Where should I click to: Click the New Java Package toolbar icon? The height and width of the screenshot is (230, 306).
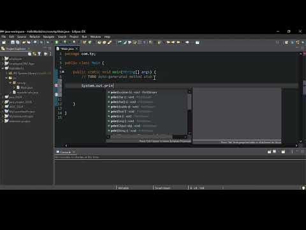pyautogui.click(x=85, y=42)
